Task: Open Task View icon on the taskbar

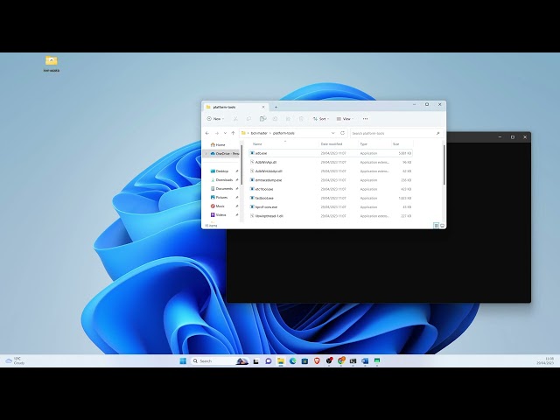Action: pyautogui.click(x=256, y=361)
